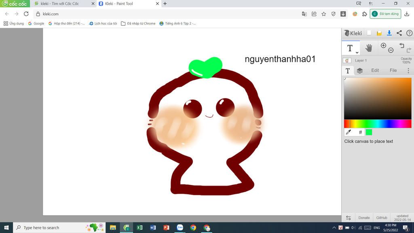Bookmark this page with the star
This screenshot has height=233, width=414.
pyautogui.click(x=324, y=14)
